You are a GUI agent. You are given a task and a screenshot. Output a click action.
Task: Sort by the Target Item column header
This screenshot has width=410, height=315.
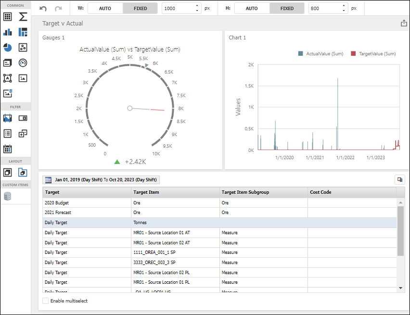pos(175,192)
